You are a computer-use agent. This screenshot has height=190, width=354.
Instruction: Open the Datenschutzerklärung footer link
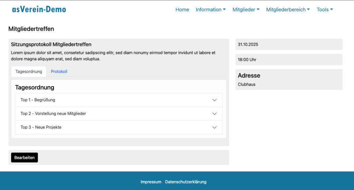(x=186, y=182)
